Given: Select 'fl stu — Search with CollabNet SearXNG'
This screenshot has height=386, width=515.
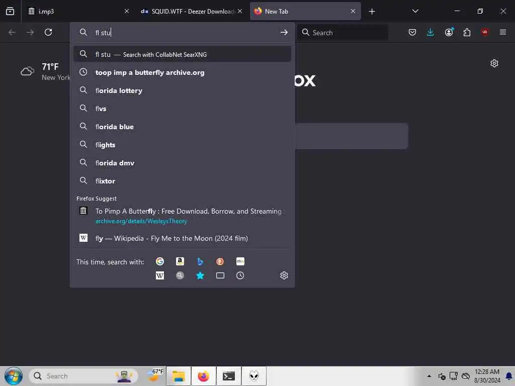Looking at the screenshot, I should pyautogui.click(x=182, y=54).
